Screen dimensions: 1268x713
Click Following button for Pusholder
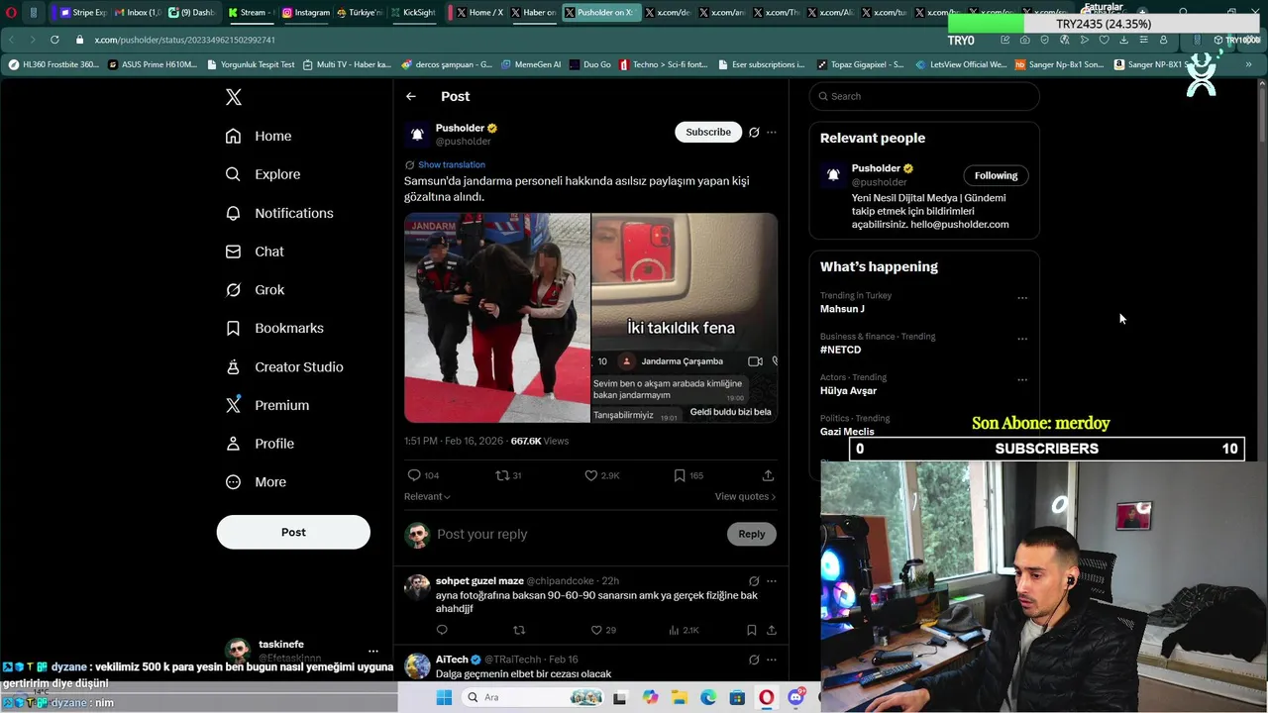pos(996,175)
